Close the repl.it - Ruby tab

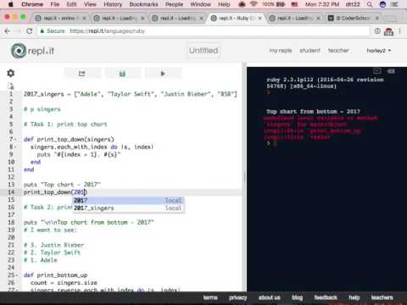(x=259, y=18)
